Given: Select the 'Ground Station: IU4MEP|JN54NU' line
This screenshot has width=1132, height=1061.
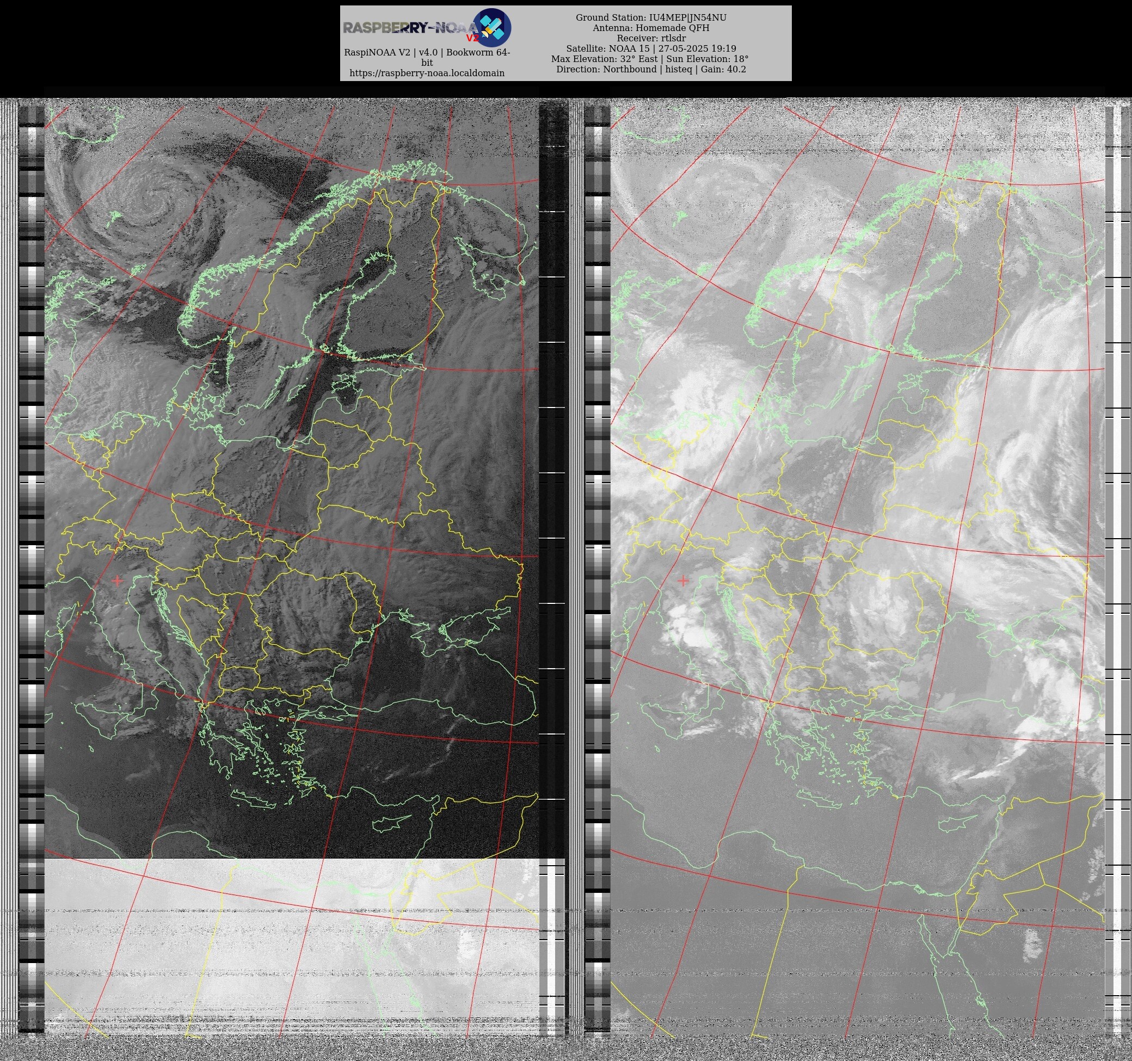Looking at the screenshot, I should (x=651, y=17).
